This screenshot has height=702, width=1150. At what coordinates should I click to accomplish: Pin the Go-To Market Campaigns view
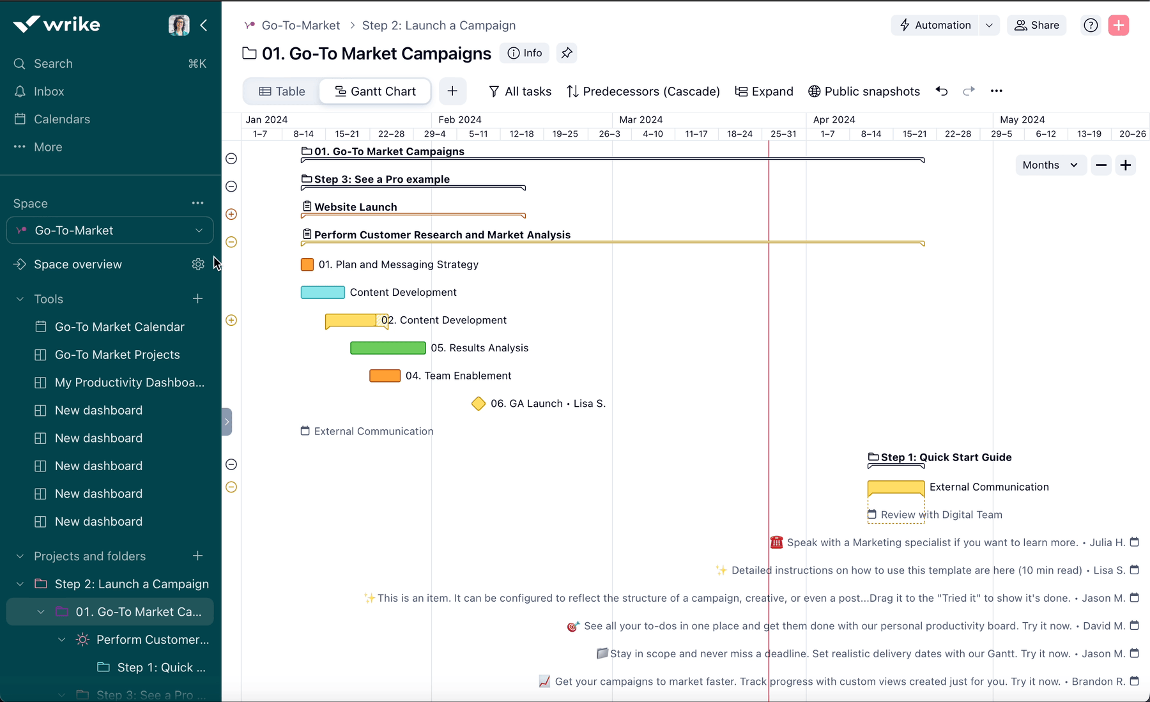(x=567, y=53)
